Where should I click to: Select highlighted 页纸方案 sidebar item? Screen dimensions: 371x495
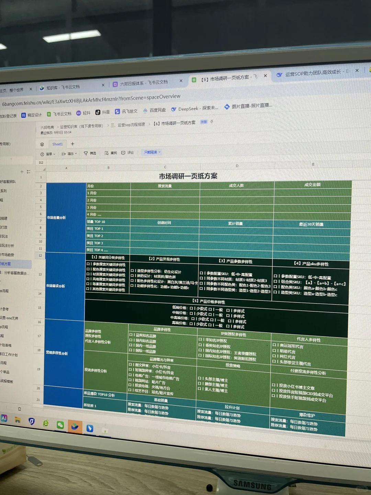click(16, 264)
